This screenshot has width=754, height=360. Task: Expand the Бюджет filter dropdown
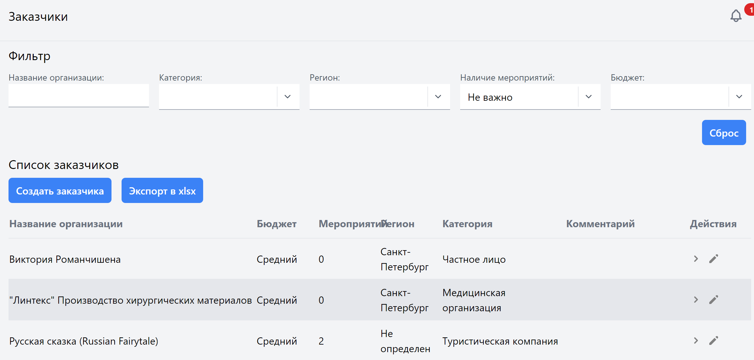(739, 97)
